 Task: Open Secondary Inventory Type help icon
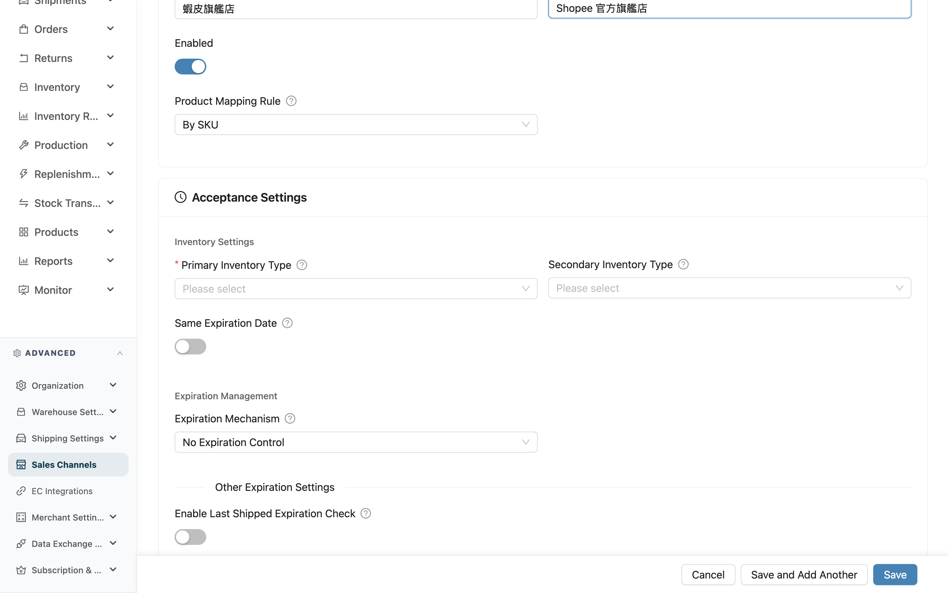[683, 264]
